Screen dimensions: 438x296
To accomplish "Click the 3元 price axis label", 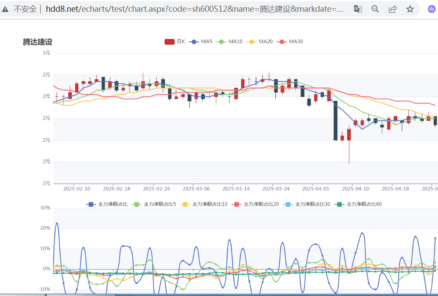I will pyautogui.click(x=47, y=53).
